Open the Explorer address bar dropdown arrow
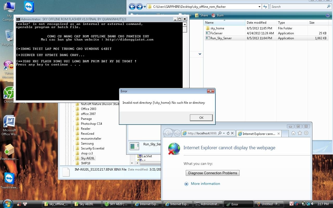Viewport: 333px width, 208px height. [x=259, y=7]
